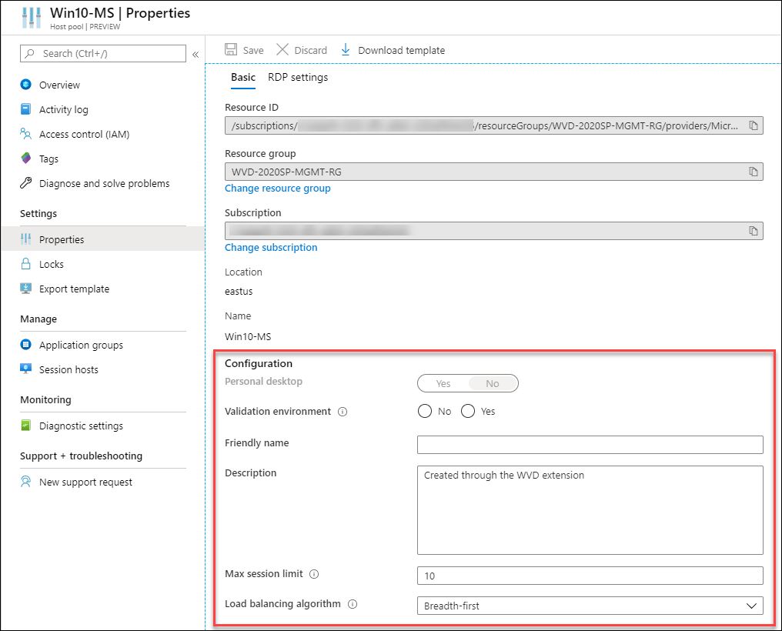Click the search magnifier icon in sidebar

(x=30, y=53)
